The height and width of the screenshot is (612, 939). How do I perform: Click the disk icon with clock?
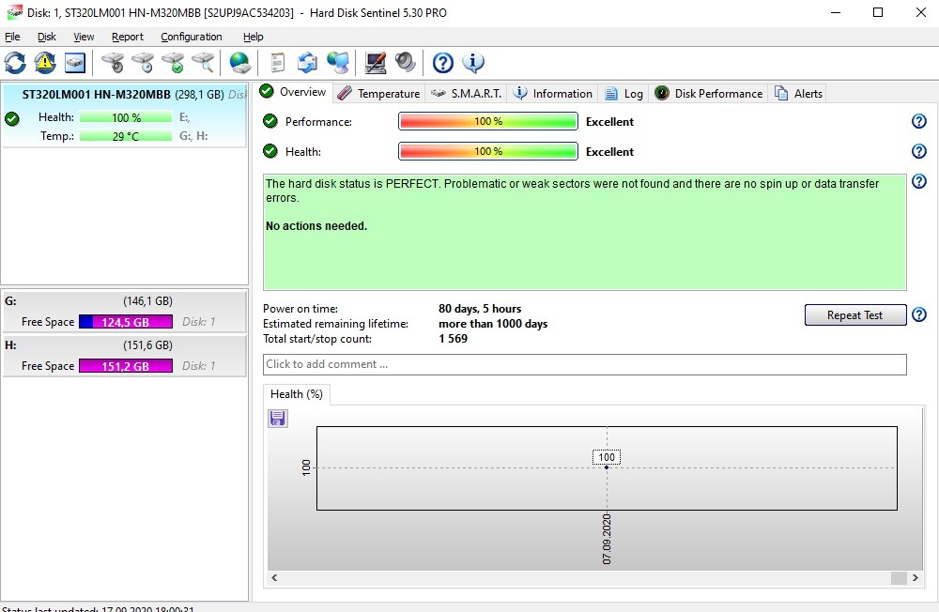click(143, 63)
